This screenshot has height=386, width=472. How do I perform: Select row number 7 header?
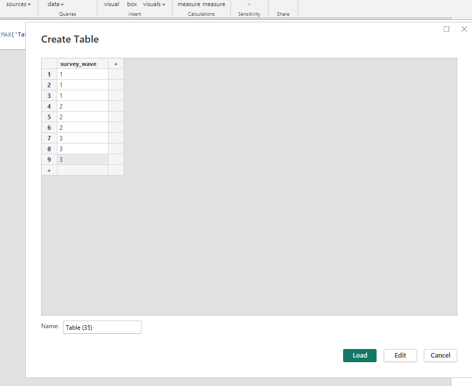(x=49, y=138)
